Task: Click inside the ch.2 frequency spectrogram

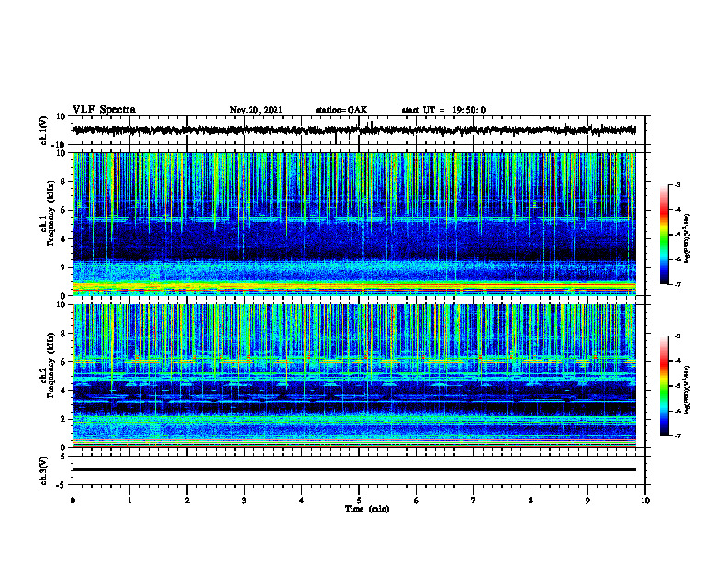Action: coord(354,376)
